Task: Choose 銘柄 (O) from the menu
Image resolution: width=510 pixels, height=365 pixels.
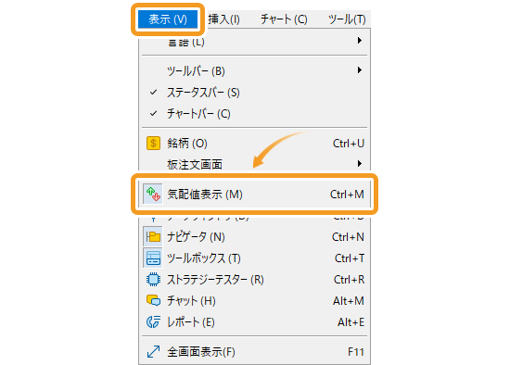Action: (254, 144)
